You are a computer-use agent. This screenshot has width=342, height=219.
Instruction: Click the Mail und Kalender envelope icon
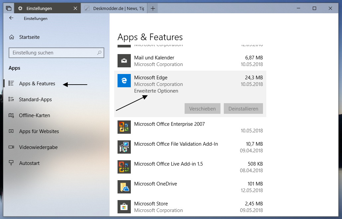124,61
